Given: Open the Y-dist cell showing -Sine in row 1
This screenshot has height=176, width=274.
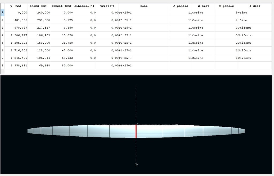Looking at the screenshot, I should tap(254, 13).
